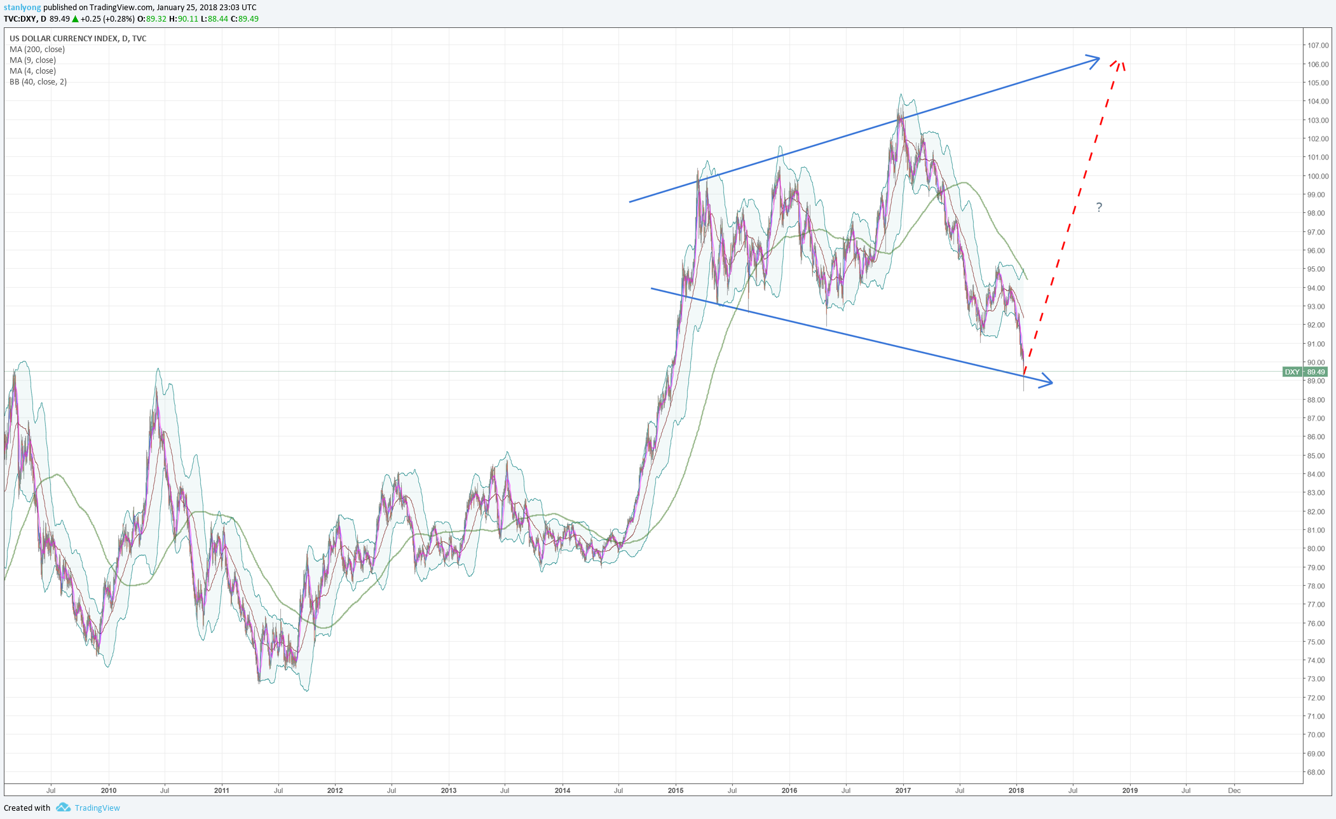Click the 75.00 price axis label
The image size is (1336, 819).
tap(1316, 642)
